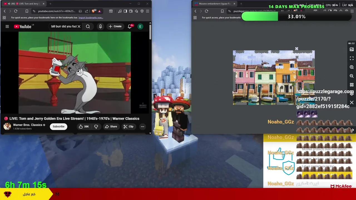Arrange puzzle pieces grid icon
Screen dimensions: 356x200
352,85
